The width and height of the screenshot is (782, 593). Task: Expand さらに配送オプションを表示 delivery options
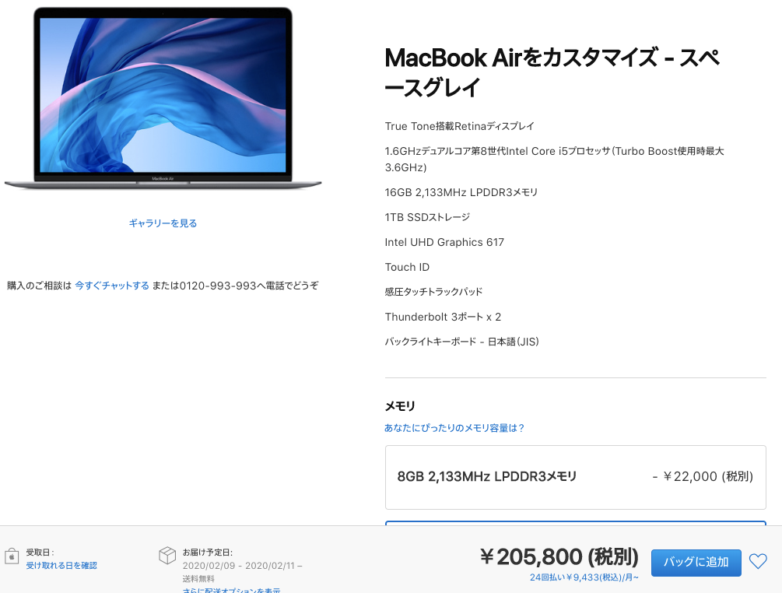click(x=231, y=590)
